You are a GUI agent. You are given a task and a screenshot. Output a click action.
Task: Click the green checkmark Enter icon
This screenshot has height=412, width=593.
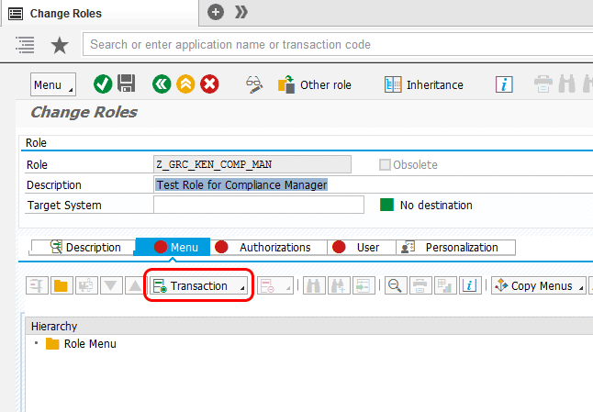tap(103, 84)
